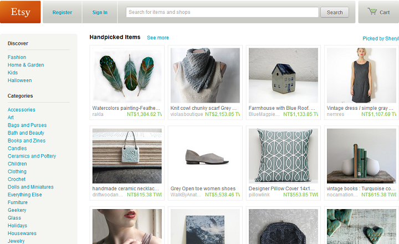Open Home & Garden section

coord(25,65)
